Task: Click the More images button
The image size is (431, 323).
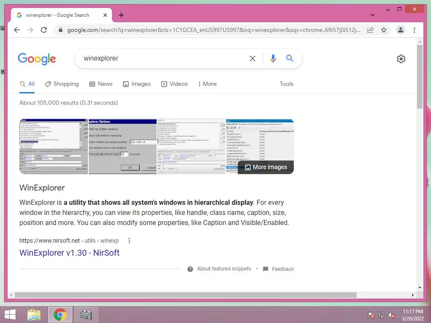Action: pyautogui.click(x=266, y=167)
